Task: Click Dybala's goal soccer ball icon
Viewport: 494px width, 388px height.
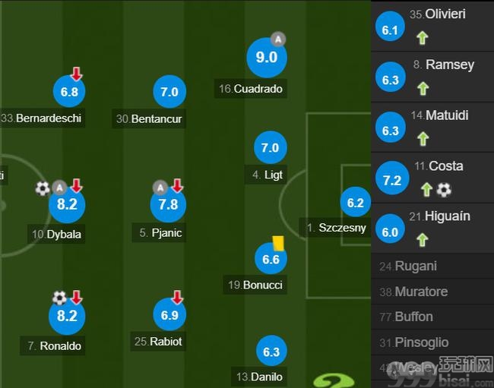Action: click(x=43, y=188)
